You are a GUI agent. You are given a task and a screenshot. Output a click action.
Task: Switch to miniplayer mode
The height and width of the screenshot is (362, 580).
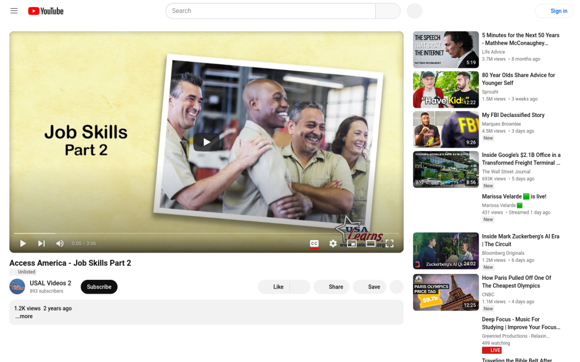pos(352,243)
